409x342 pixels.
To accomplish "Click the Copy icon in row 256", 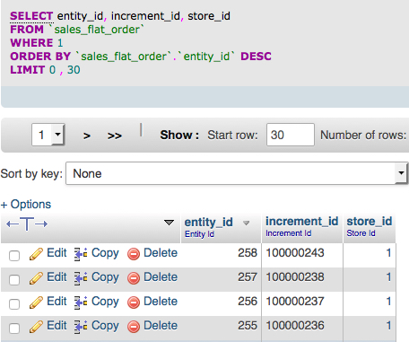I will tap(81, 303).
